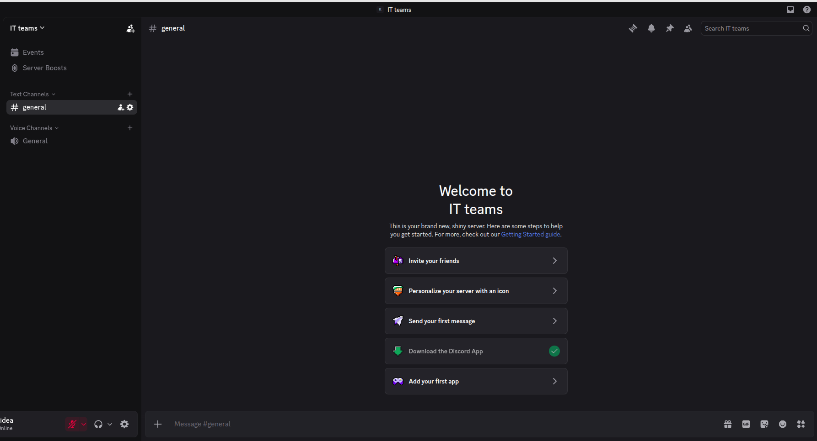Unmute the microphone
This screenshot has width=817, height=441.
(72, 424)
